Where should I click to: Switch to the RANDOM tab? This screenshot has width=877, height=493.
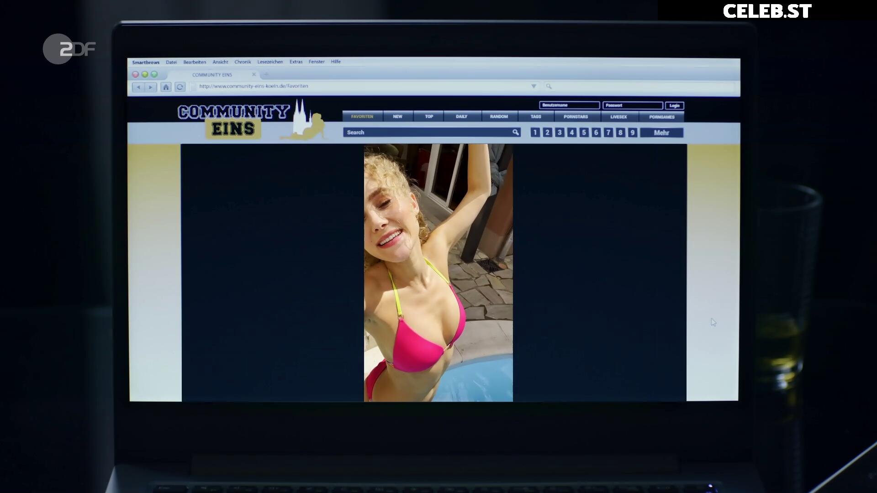pos(499,117)
